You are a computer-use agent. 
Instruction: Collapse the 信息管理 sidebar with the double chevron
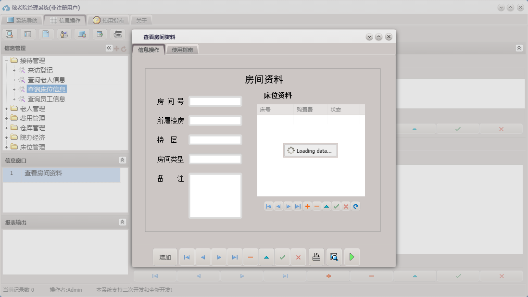109,48
